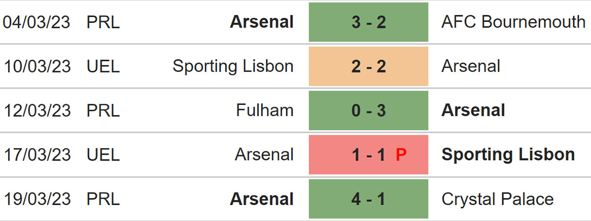Click the red P penalty indicator
Viewport: 591px width, 221px height.
(x=401, y=155)
